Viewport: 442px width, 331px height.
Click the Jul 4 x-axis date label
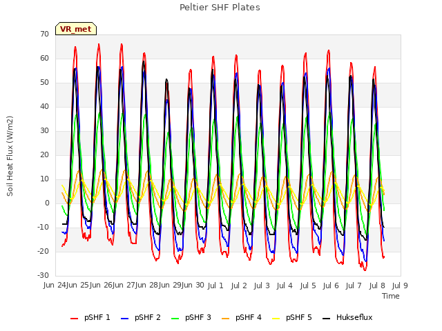[285, 285]
